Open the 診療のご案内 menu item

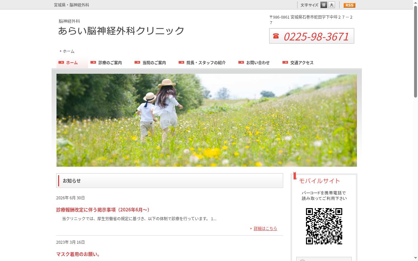[110, 63]
